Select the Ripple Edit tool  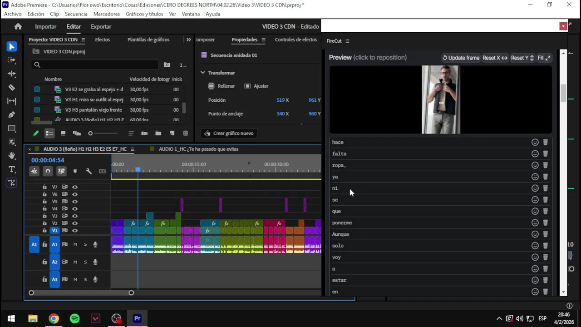(x=12, y=74)
